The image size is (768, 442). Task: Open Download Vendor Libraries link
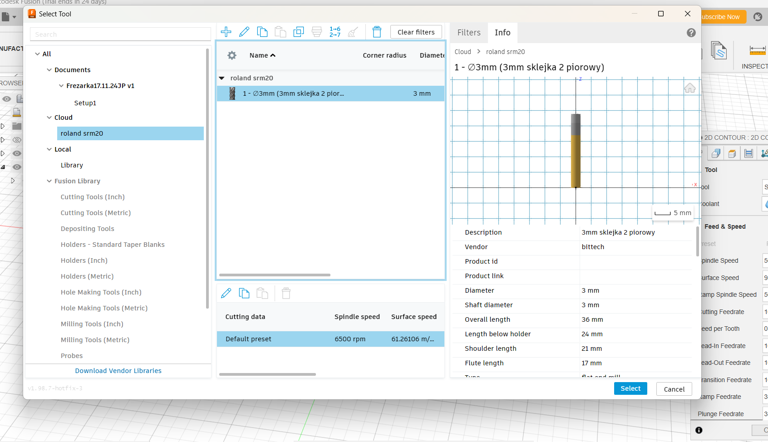point(118,371)
